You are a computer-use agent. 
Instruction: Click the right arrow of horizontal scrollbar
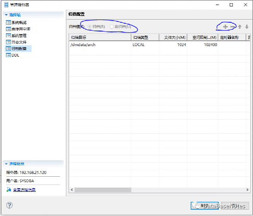tap(247, 190)
